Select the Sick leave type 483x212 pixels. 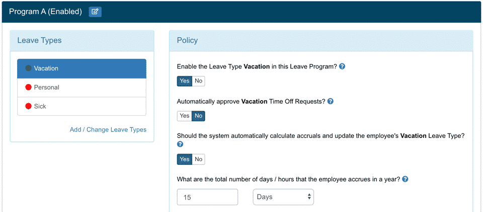(82, 107)
